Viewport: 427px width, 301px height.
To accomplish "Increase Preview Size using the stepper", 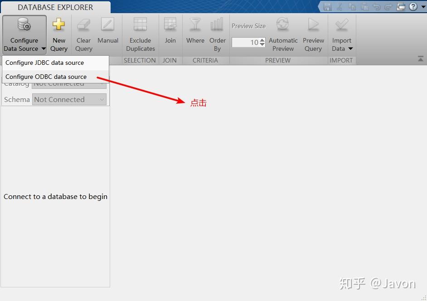I will tap(262, 40).
